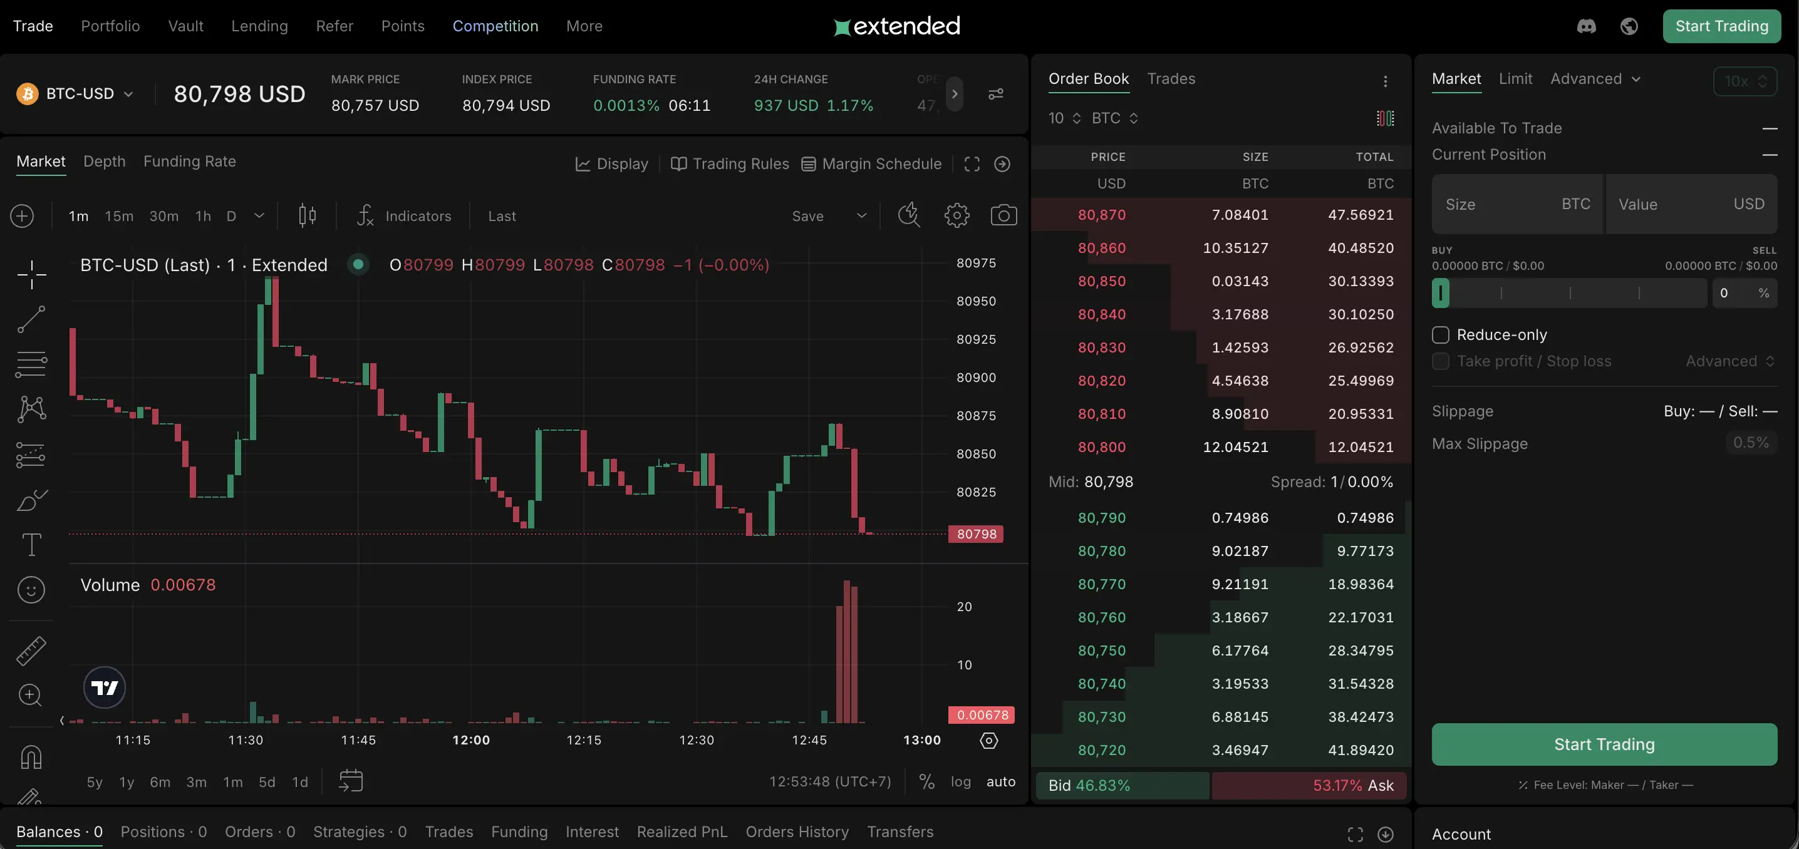Change order book BTC unit selector
This screenshot has width=1799, height=849.
(x=1114, y=118)
